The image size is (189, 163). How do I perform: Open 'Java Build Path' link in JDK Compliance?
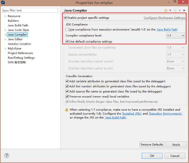pyautogui.click(x=167, y=30)
